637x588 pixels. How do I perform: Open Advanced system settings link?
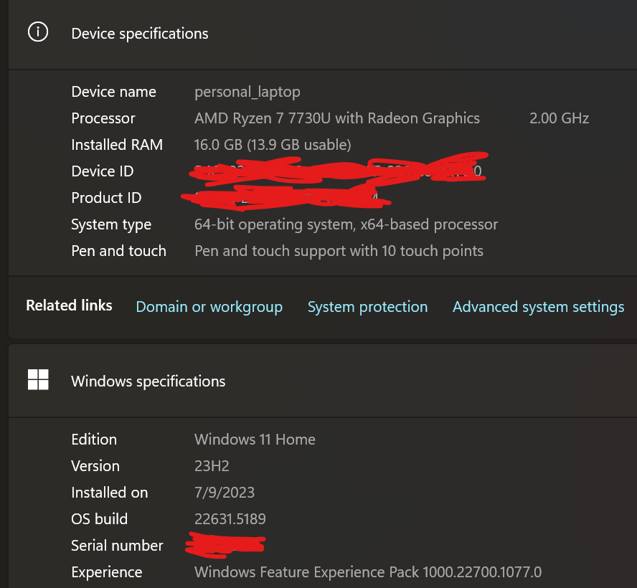pyautogui.click(x=538, y=307)
